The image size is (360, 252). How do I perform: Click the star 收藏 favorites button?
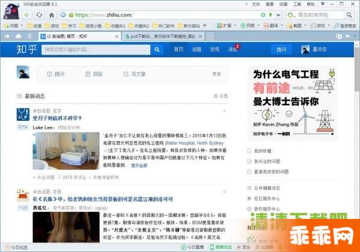(x=11, y=26)
